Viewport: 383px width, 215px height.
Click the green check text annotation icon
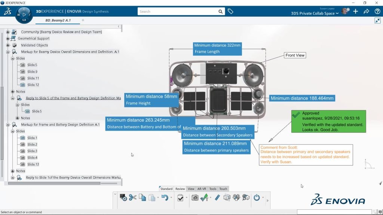(204, 197)
